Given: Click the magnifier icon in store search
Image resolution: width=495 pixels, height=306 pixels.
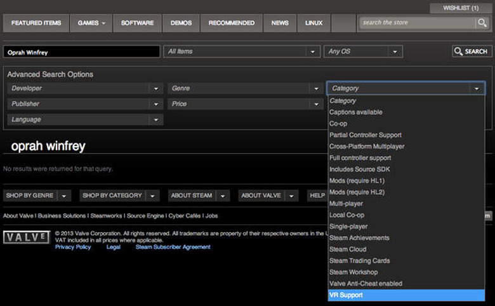Looking at the screenshot, I should [482, 23].
